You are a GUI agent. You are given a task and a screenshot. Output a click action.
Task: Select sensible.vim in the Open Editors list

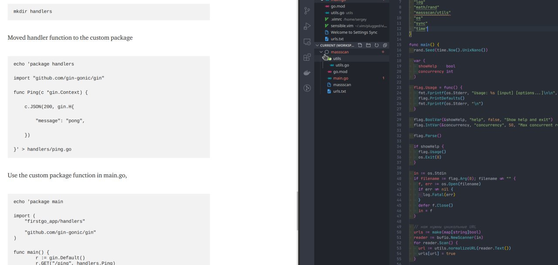352,26
